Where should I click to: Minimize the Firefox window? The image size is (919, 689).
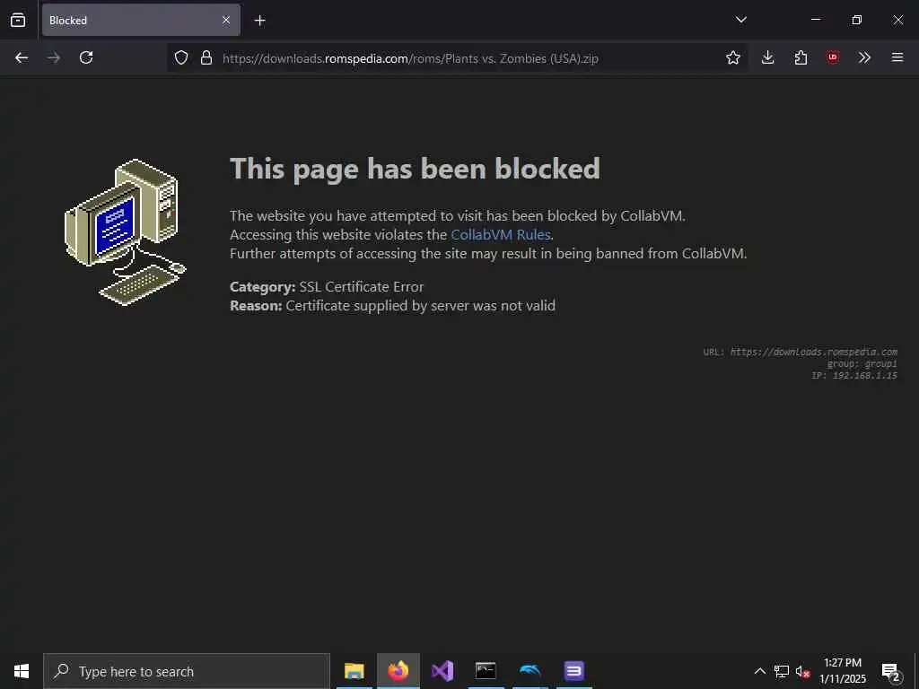(x=815, y=20)
